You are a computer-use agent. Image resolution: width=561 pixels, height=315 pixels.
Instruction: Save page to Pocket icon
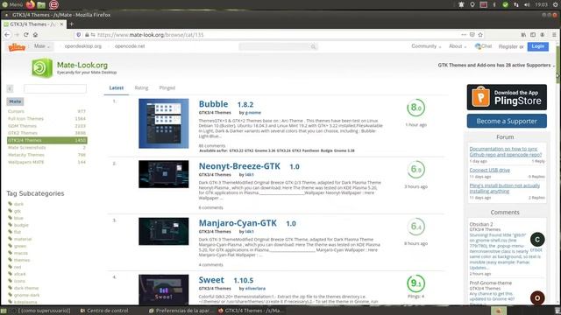[472, 35]
